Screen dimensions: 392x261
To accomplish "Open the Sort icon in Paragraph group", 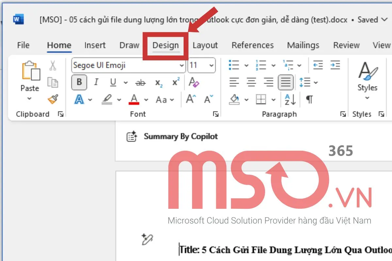I will click(289, 100).
